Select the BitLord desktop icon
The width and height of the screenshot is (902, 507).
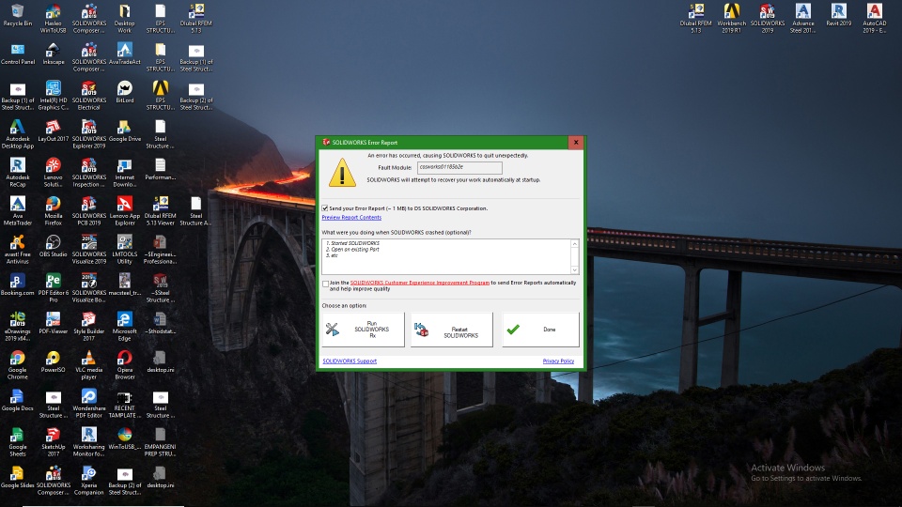point(124,93)
